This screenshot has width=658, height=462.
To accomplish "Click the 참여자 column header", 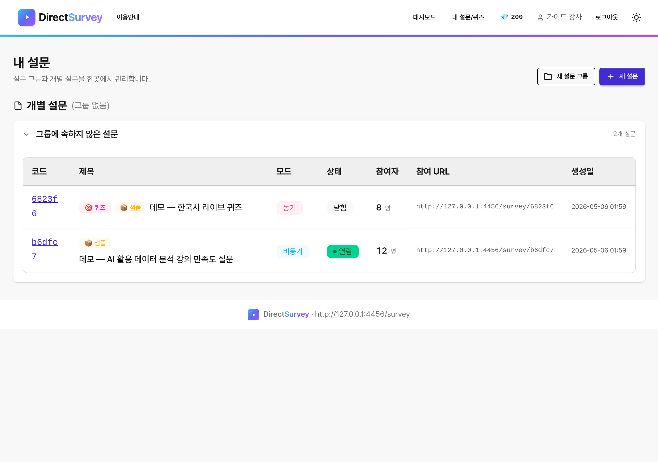I will [x=387, y=171].
